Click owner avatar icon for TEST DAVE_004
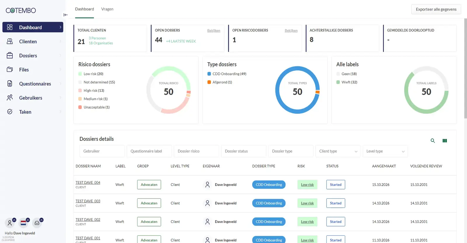This screenshot has height=243, width=467. point(208,185)
